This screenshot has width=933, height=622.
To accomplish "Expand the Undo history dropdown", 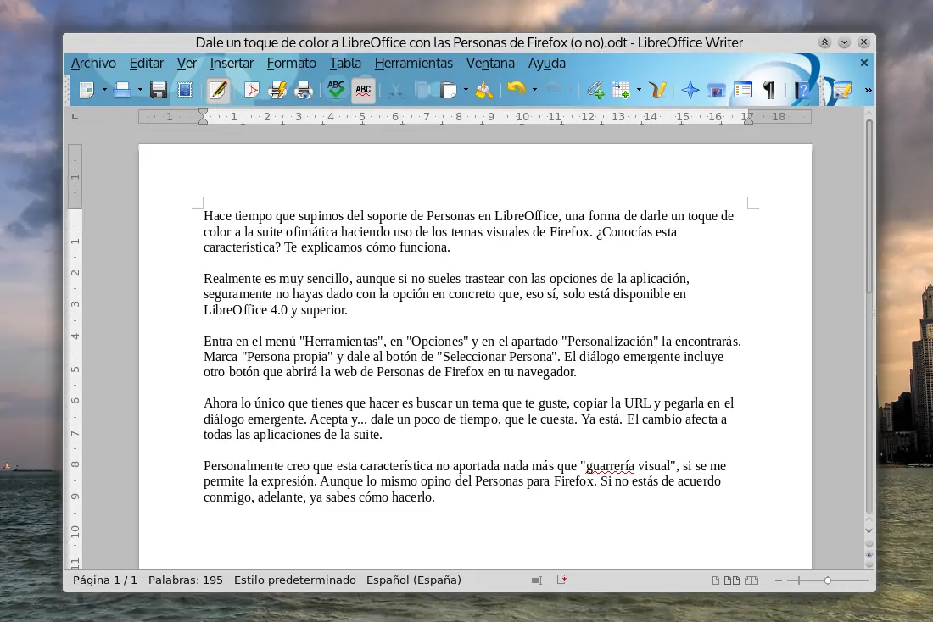I will [x=535, y=91].
